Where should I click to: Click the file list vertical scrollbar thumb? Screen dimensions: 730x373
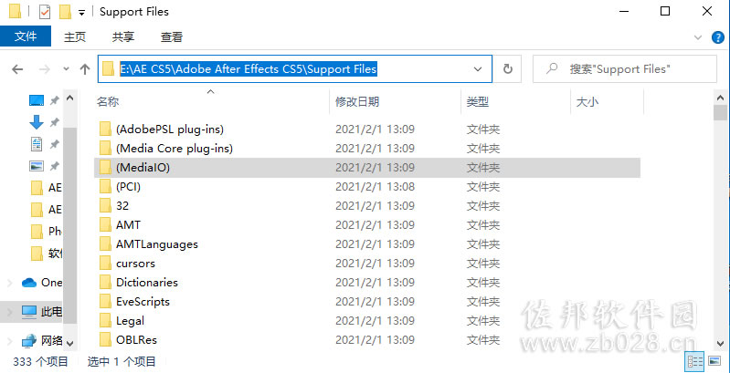click(x=720, y=112)
